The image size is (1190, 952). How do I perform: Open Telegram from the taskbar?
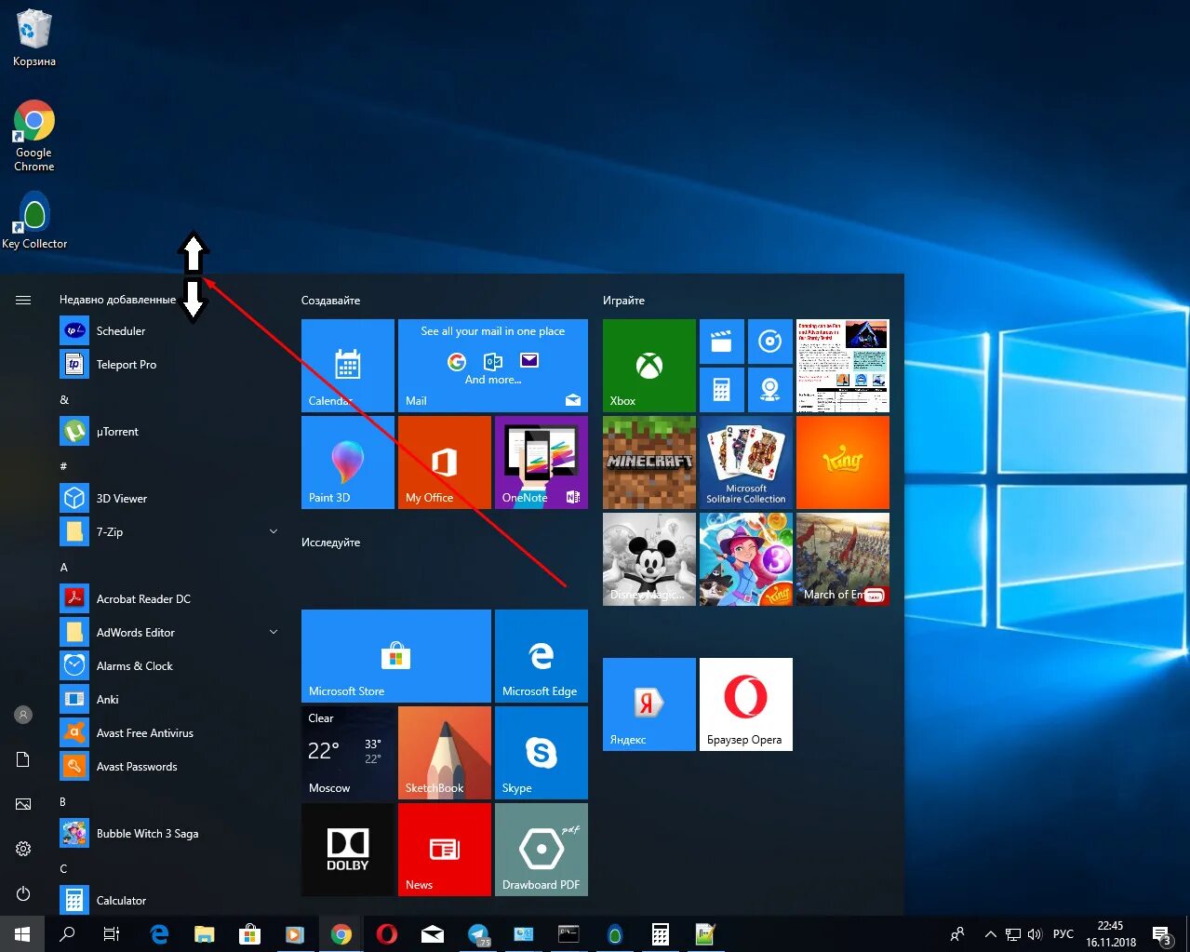pyautogui.click(x=478, y=934)
